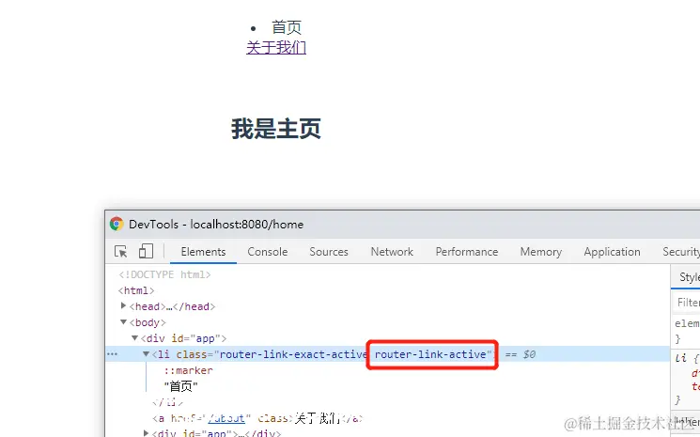
Task: Toggle the device toolbar icon
Action: pyautogui.click(x=146, y=251)
